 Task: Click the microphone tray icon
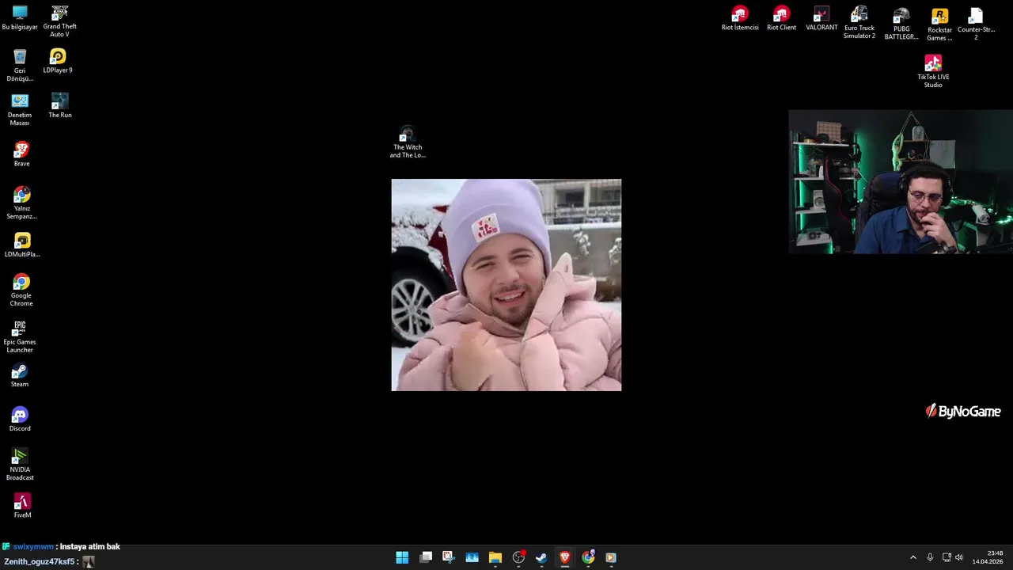(930, 557)
